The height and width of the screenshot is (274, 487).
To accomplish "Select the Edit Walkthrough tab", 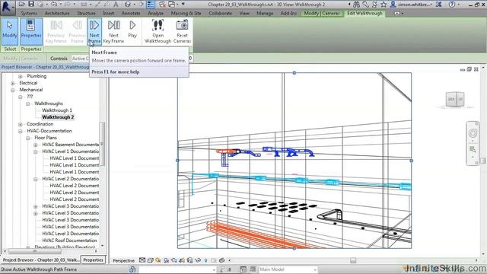I will pos(364,14).
